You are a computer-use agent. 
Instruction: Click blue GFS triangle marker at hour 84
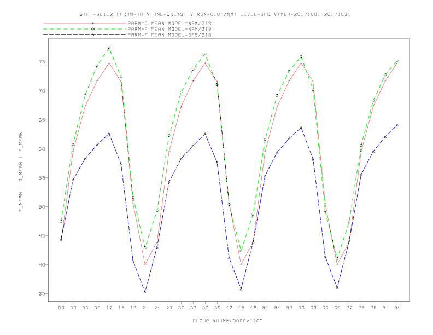(x=397, y=125)
